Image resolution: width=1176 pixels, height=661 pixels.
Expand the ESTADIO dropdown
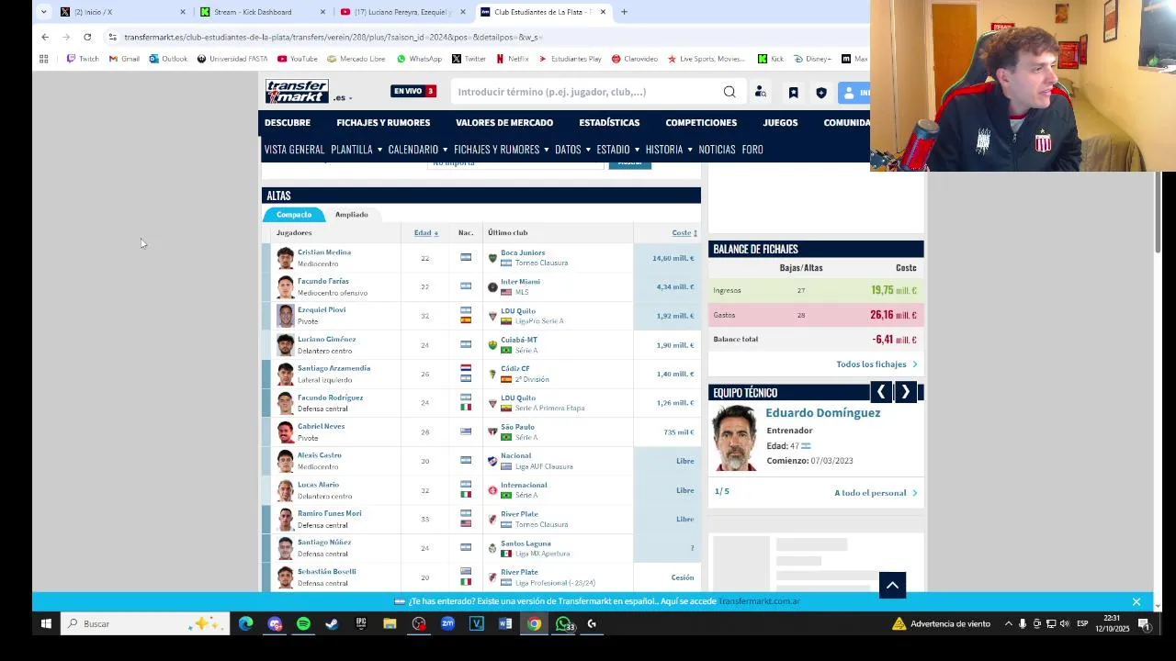point(618,150)
